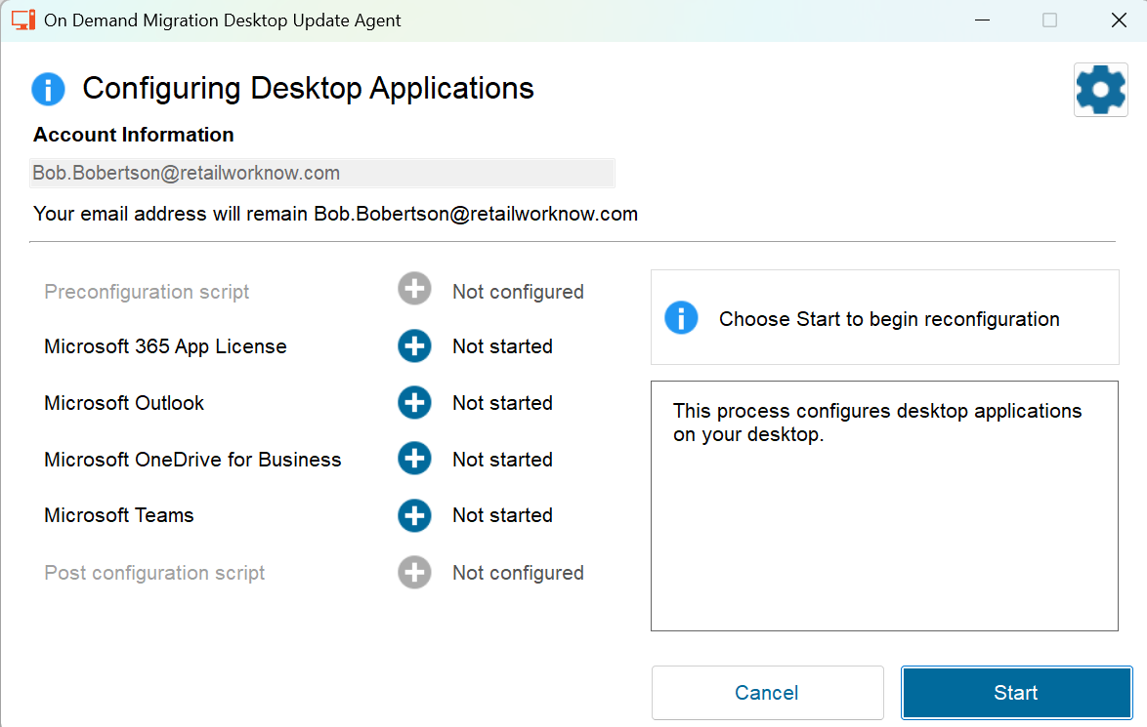The height and width of the screenshot is (727, 1147).
Task: Click Not started status for OneDrive for Business
Action: [x=502, y=460]
